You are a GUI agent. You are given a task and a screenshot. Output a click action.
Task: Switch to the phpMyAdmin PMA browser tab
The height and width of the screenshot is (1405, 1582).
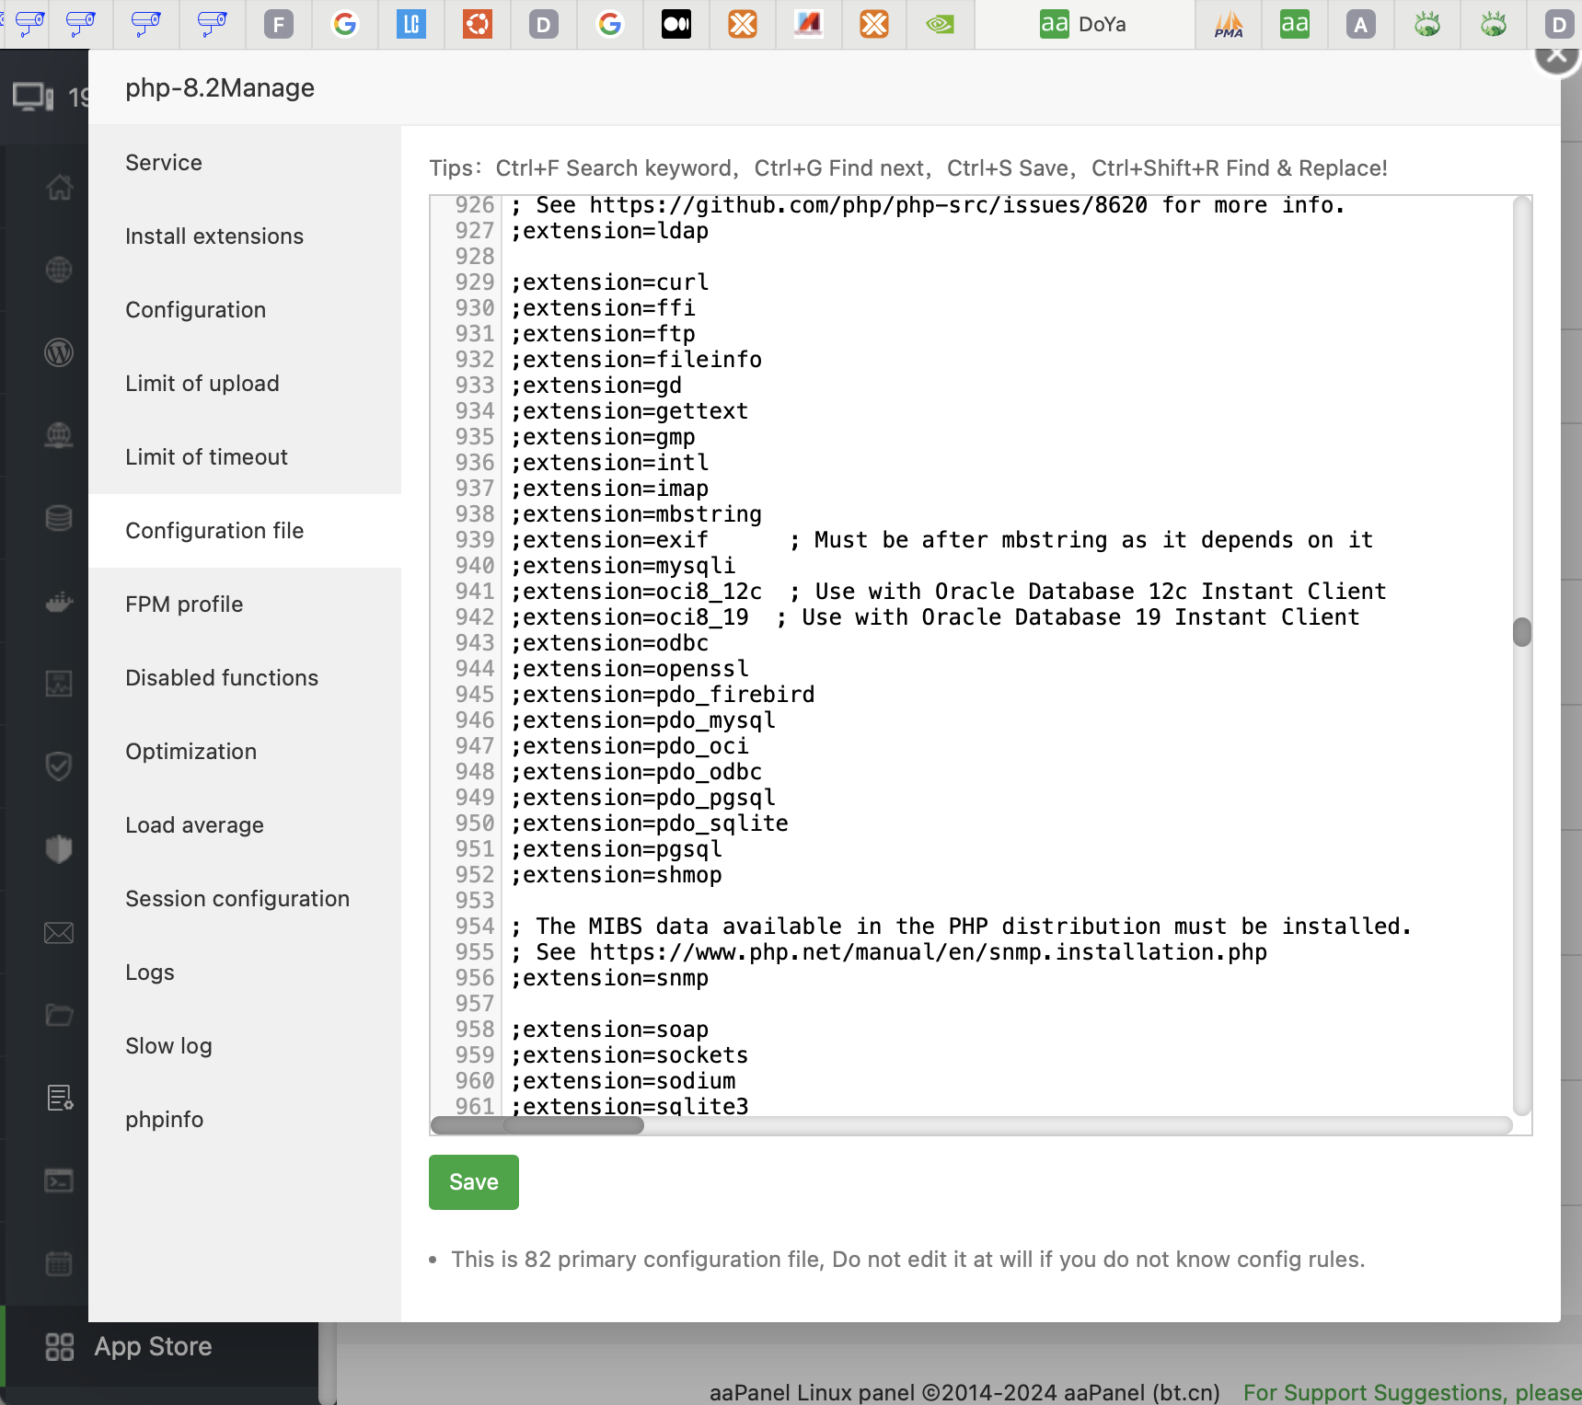tap(1228, 25)
